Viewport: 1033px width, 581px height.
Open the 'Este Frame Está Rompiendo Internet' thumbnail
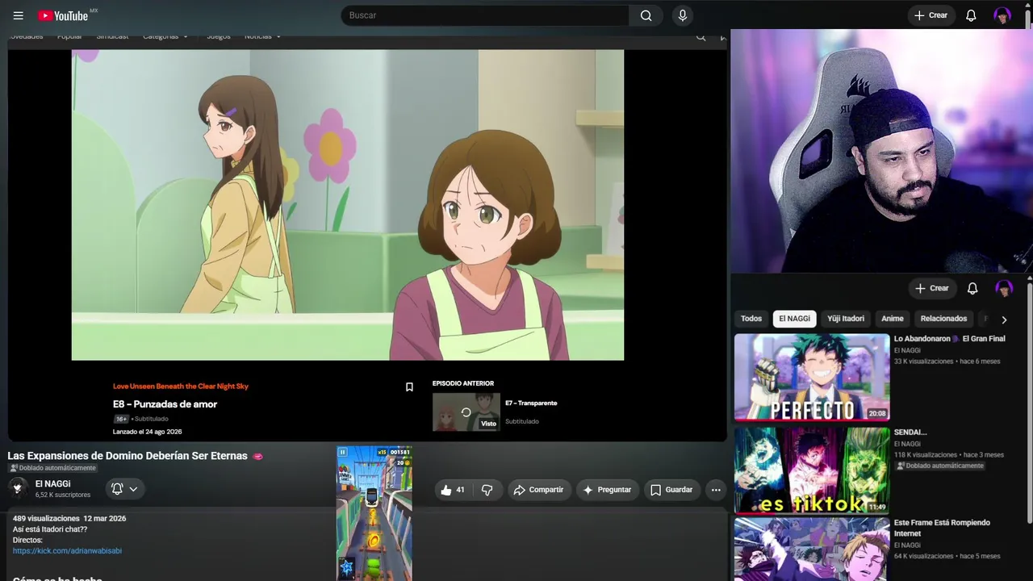pos(812,550)
